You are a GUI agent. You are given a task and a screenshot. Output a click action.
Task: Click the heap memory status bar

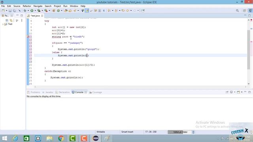point(180,132)
